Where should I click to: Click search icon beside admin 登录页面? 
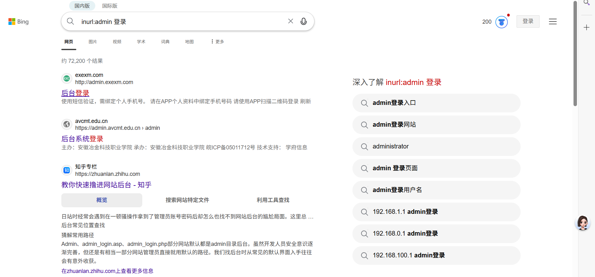(364, 168)
